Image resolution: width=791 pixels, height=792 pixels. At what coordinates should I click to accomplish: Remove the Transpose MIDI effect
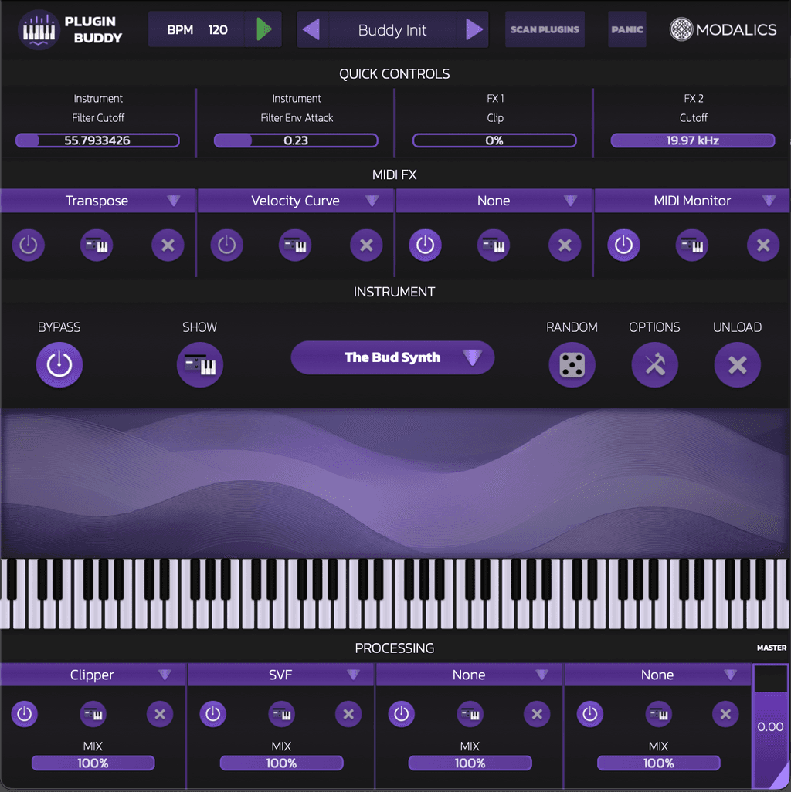(168, 245)
